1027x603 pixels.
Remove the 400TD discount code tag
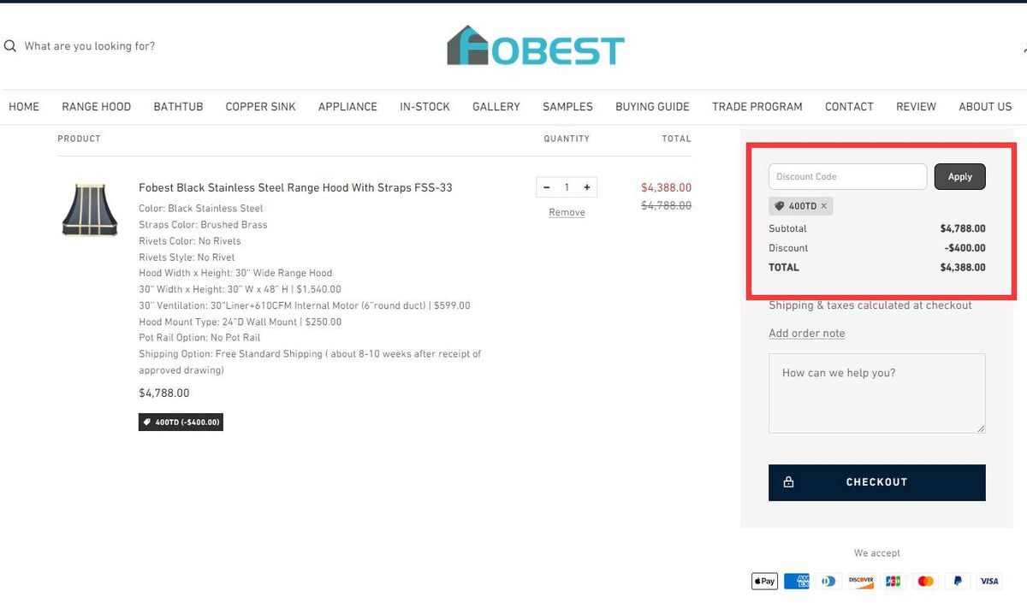823,205
